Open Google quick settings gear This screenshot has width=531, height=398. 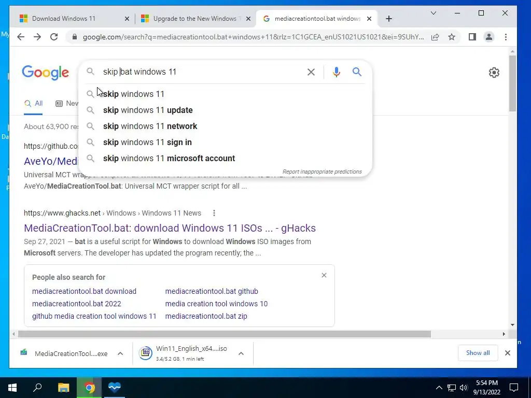(494, 73)
